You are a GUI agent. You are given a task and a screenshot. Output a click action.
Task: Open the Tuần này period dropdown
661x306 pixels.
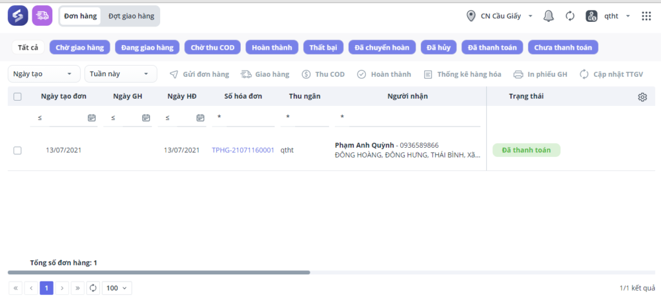(x=121, y=74)
